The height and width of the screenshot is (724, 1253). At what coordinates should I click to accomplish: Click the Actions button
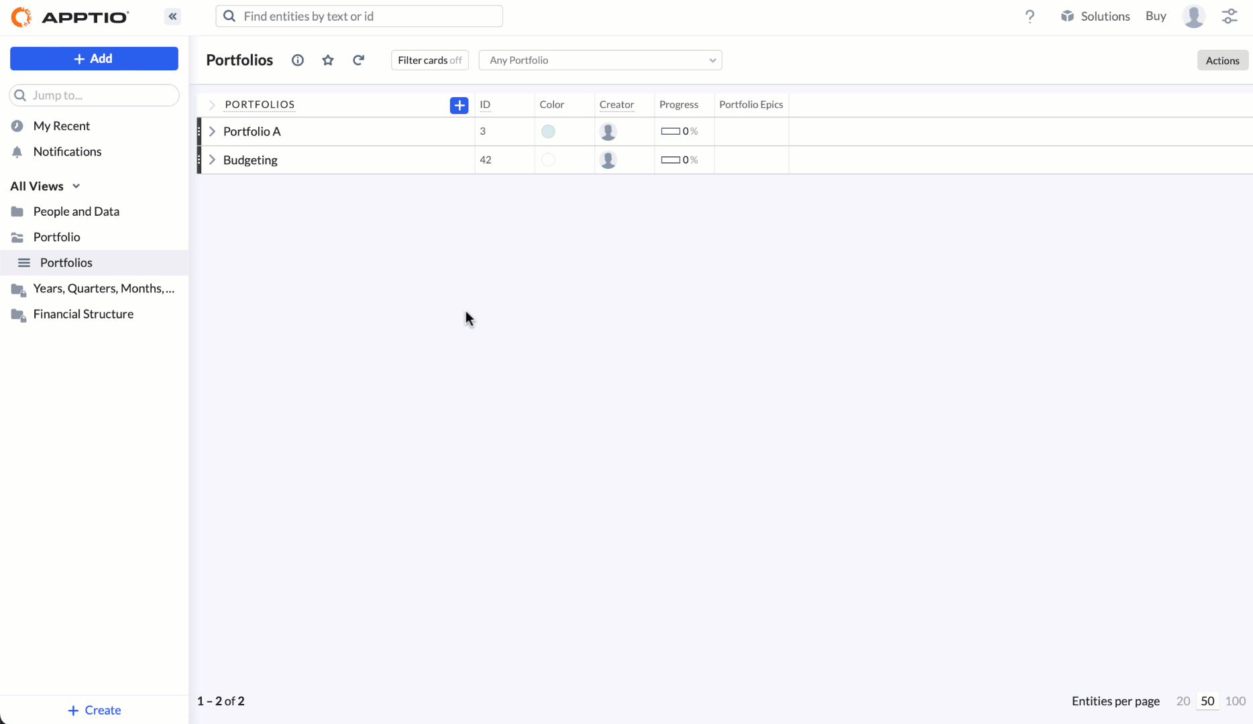point(1222,60)
